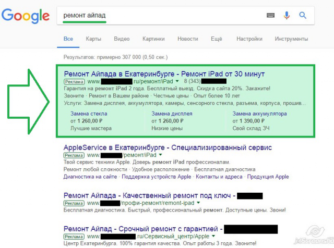The image size is (334, 248).
Task: Click Реклама badge next to .ru/ремонт/iPad URL
Action: point(74,82)
